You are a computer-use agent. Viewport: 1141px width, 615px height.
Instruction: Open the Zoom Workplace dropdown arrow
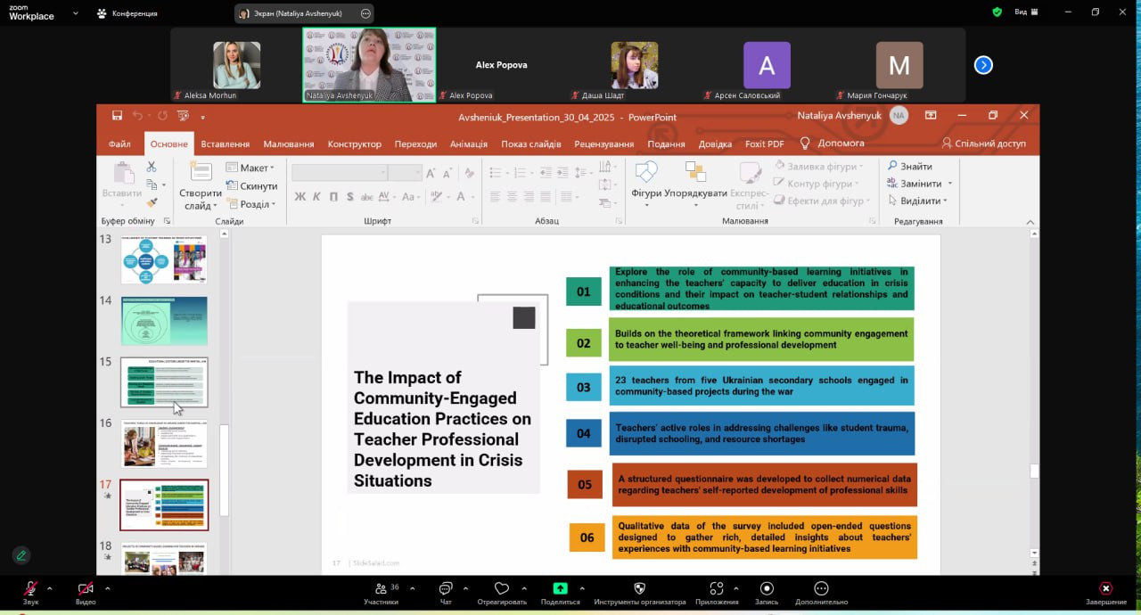(75, 13)
